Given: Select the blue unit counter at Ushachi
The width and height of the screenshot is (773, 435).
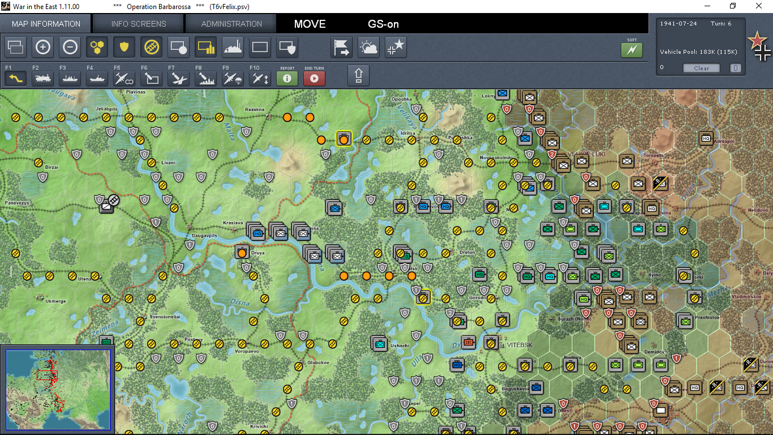Looking at the screenshot, I should (x=379, y=343).
